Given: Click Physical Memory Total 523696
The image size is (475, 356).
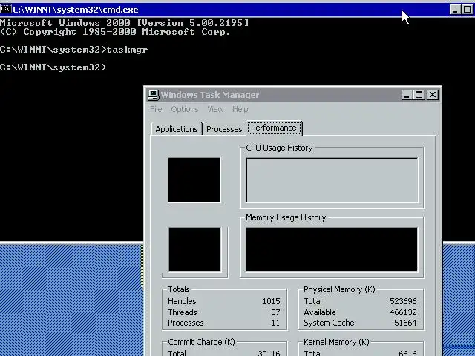Looking at the screenshot, I should pos(403,301).
